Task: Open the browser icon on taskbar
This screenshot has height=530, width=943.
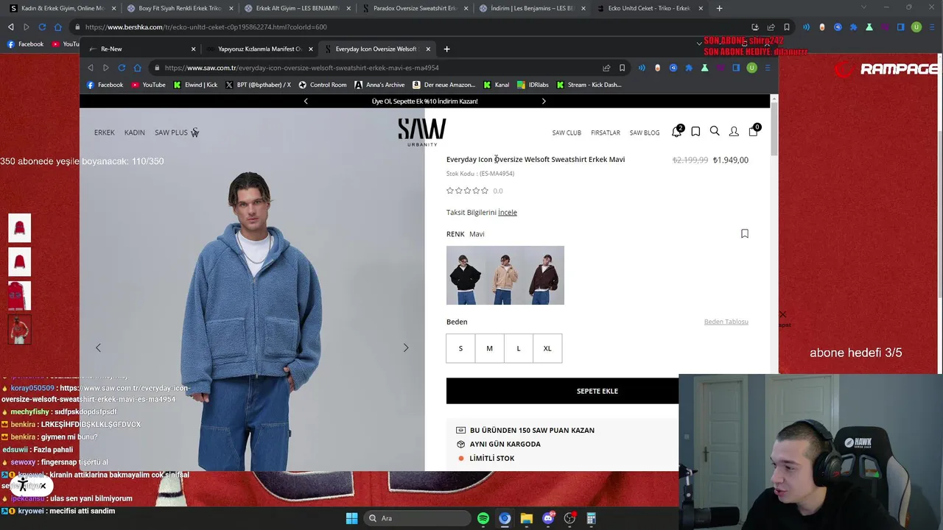Action: coord(505,518)
